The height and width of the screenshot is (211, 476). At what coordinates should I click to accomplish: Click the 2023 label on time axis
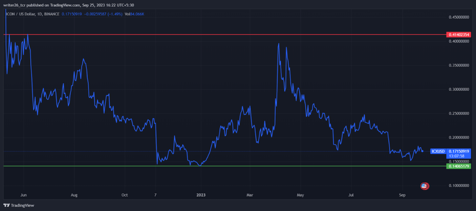(200, 195)
